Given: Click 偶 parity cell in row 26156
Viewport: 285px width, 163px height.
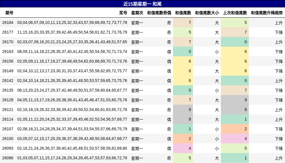Looking at the screenshot, I should [x=169, y=61].
